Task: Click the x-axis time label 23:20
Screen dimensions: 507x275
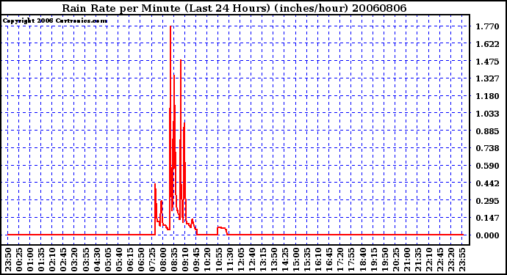Action: [452, 260]
